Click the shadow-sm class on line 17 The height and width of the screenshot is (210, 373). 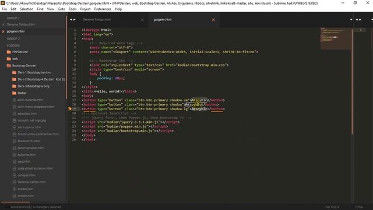tap(179, 100)
